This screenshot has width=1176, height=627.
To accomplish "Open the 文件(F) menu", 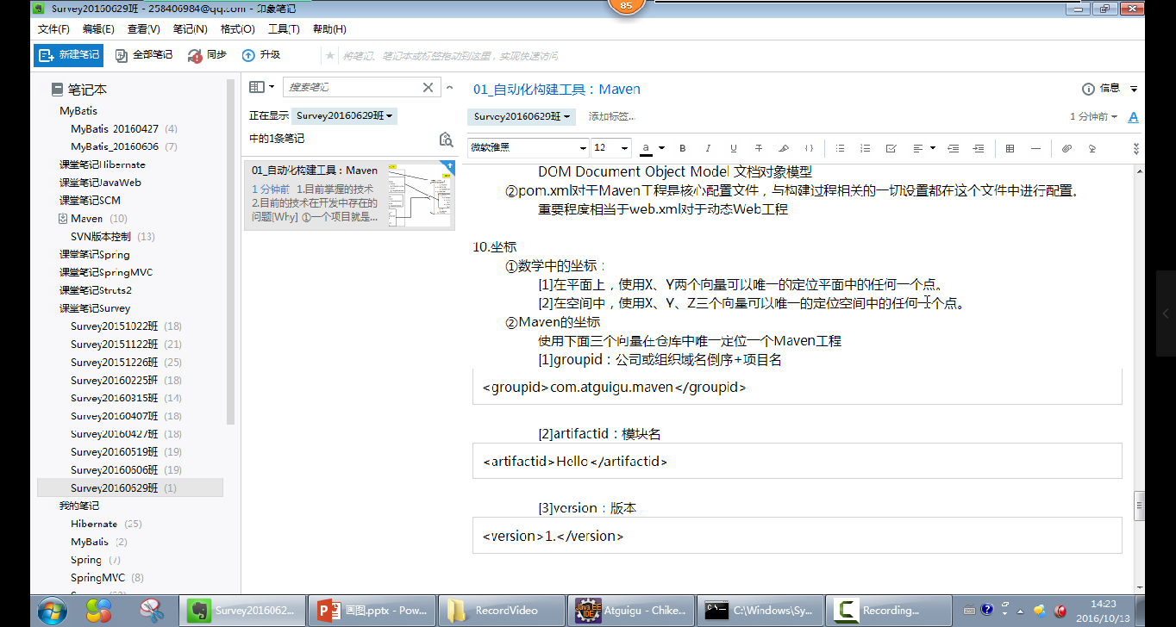I will 53,29.
